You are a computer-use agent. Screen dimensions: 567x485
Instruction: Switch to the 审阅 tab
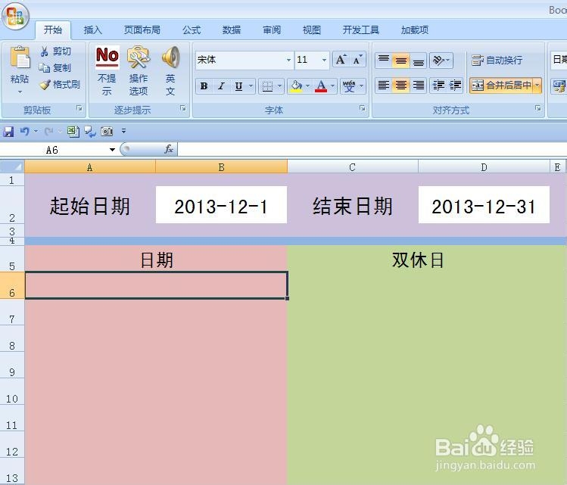pos(272,30)
